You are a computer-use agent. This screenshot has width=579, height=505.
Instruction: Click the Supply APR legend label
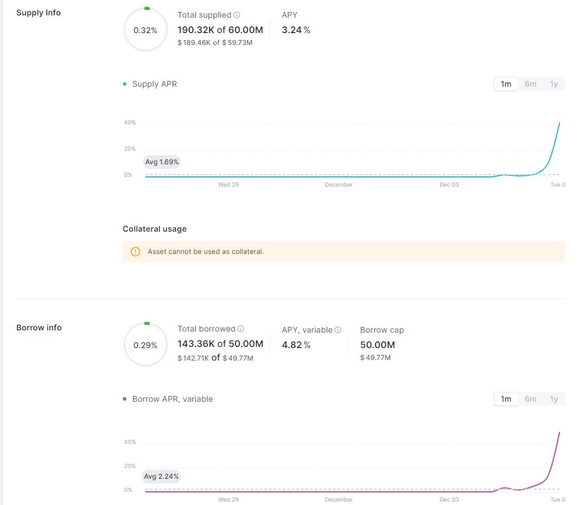pos(154,84)
